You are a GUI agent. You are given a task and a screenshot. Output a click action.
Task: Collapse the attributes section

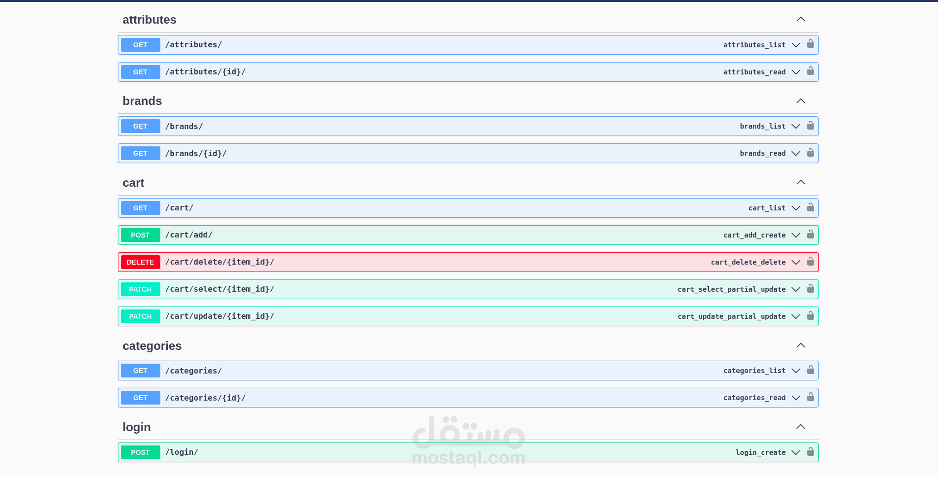tap(801, 19)
